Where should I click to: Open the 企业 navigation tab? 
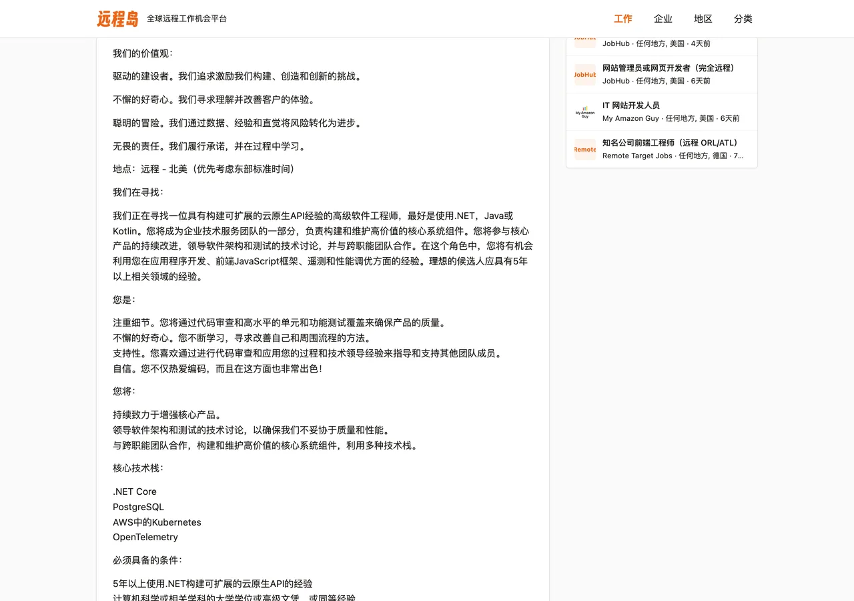pos(663,19)
